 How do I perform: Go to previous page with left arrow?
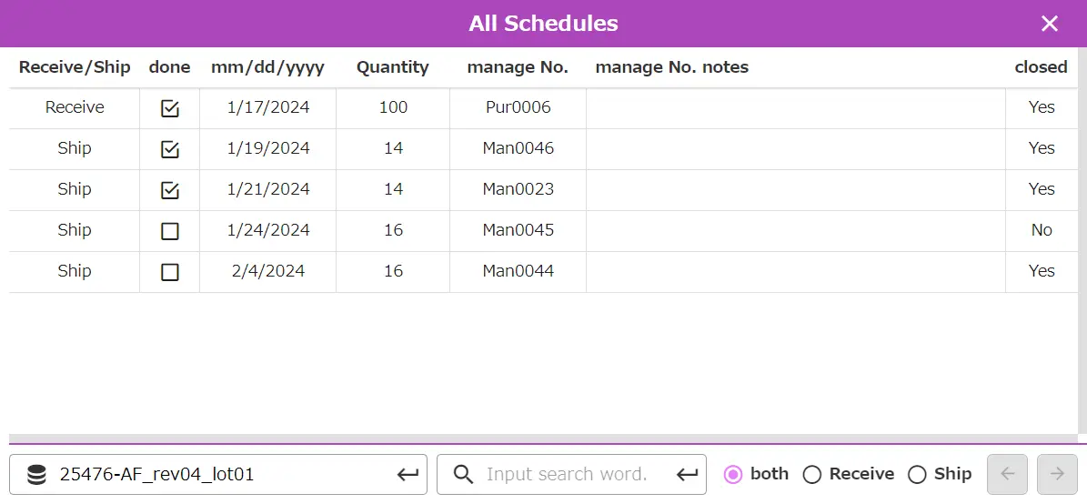tap(1008, 474)
